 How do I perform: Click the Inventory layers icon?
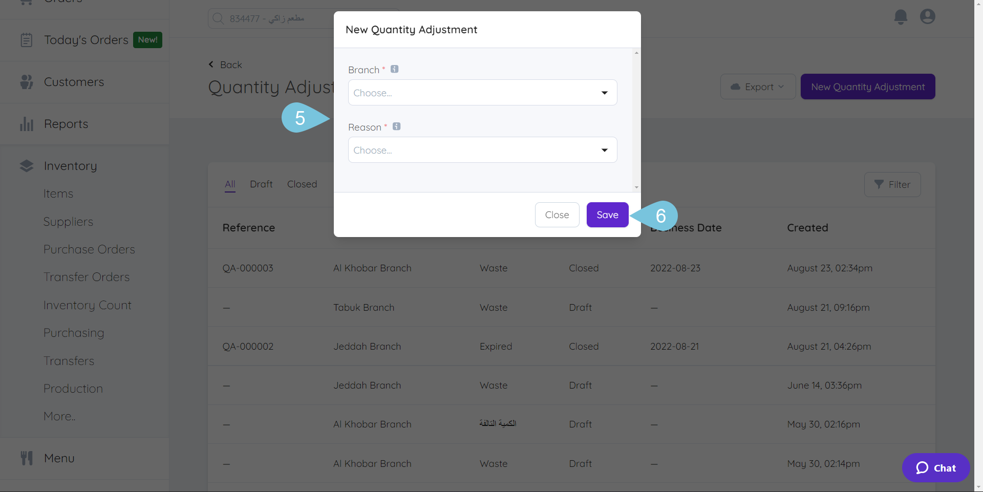27,166
